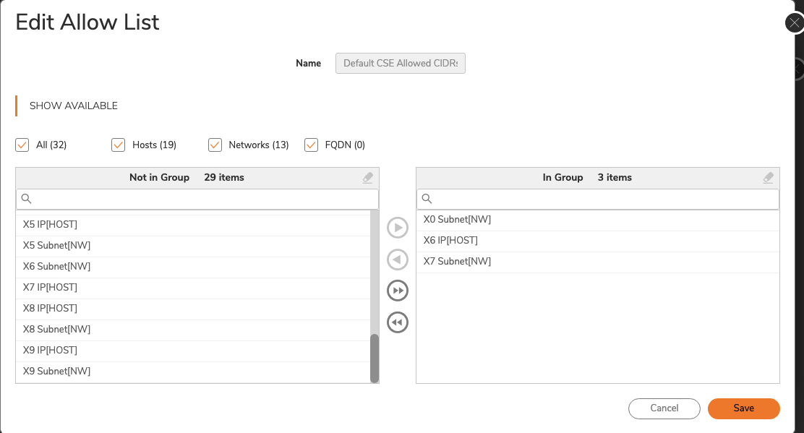Disable the FQDN (0) filter checkbox
804x433 pixels.
pos(312,145)
